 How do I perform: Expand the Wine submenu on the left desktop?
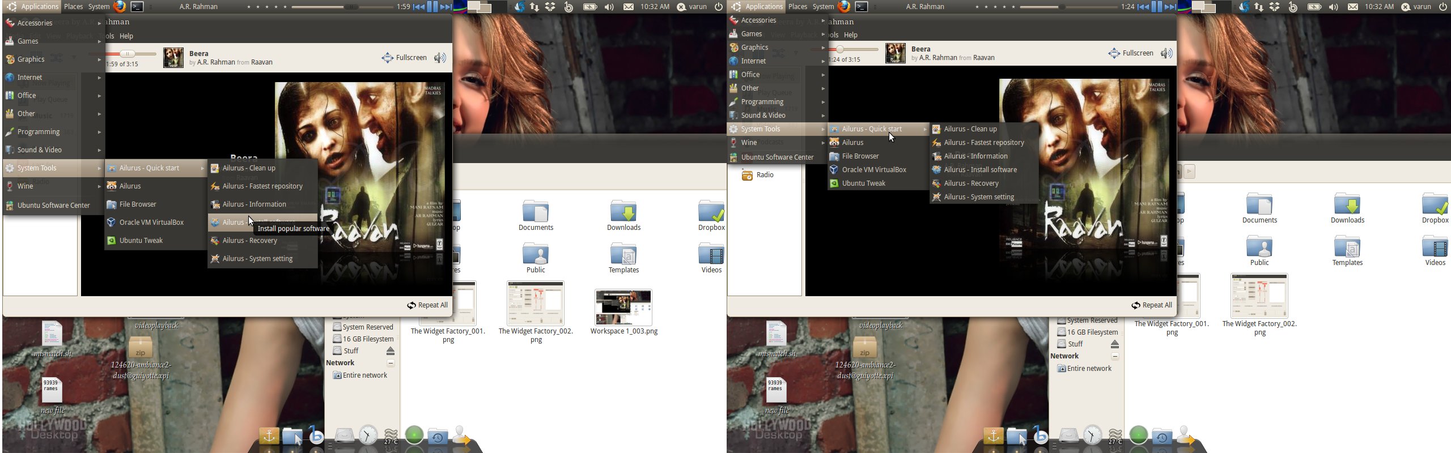(53, 186)
